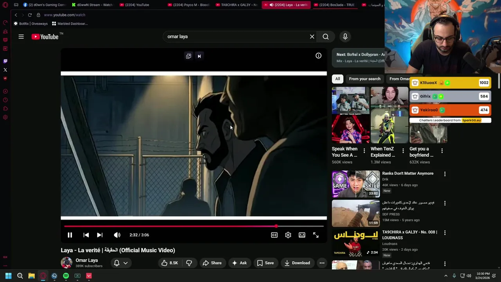
Task: Switch to d0wwN Stream Kick tab
Action: 92,5
